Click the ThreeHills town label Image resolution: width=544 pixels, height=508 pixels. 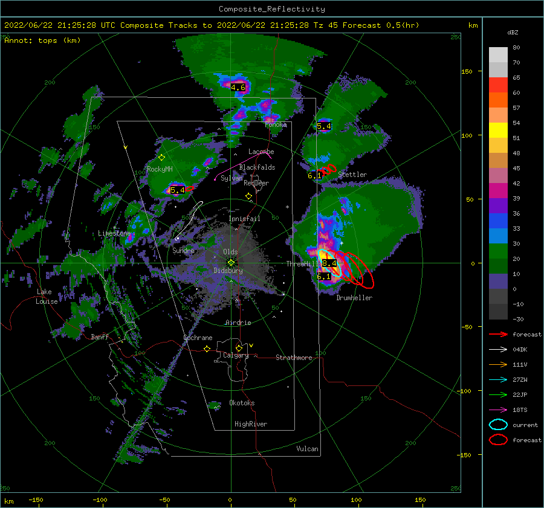pos(303,264)
